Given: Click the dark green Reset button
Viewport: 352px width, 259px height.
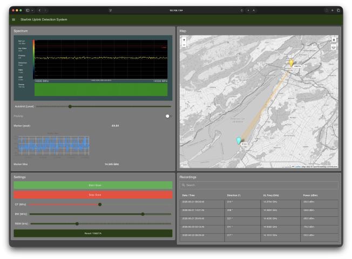Looking at the screenshot, I should click(x=93, y=234).
